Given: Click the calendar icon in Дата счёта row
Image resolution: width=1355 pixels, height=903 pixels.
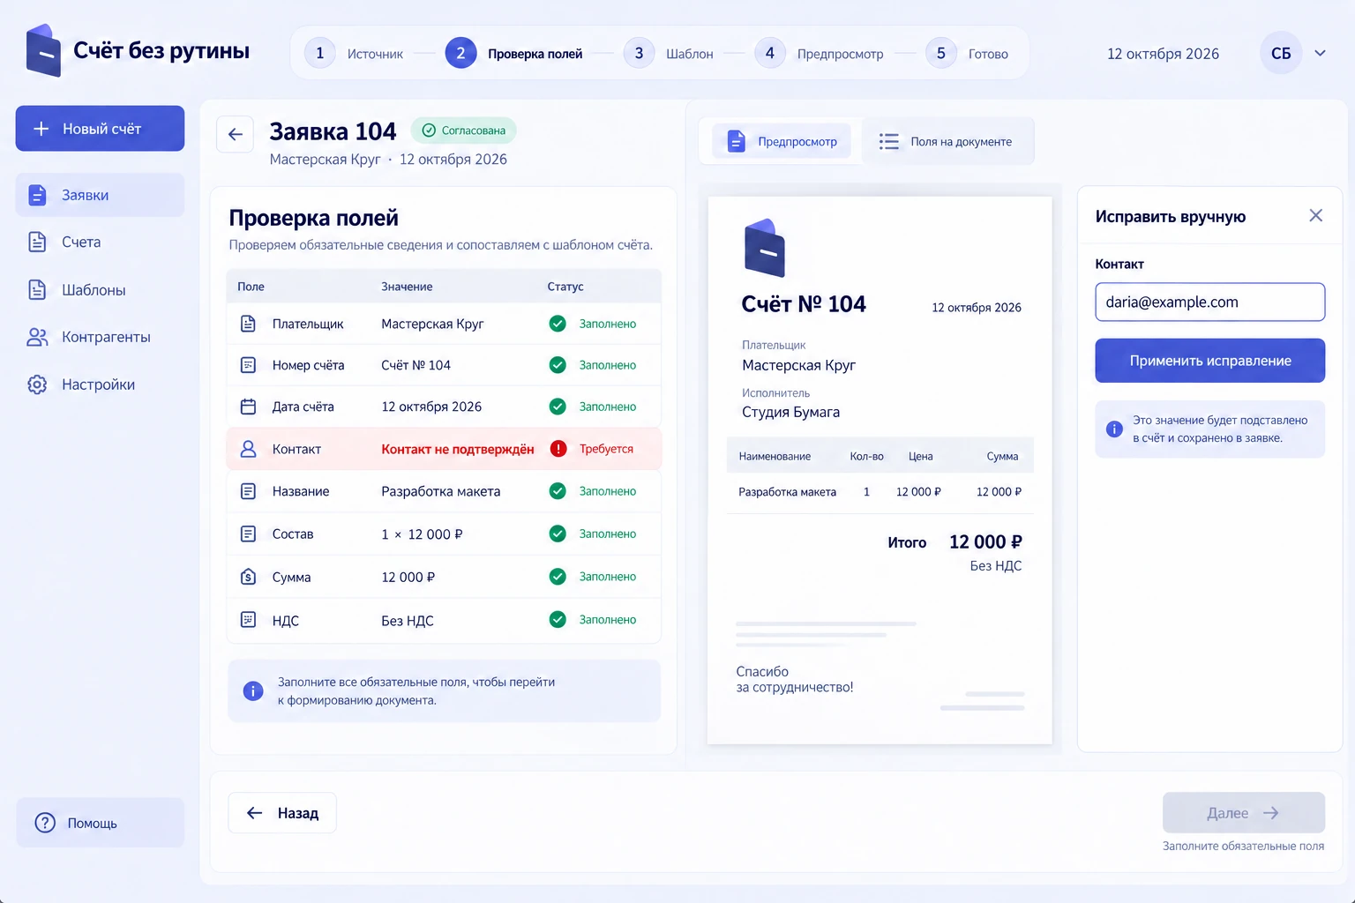Looking at the screenshot, I should coord(249,407).
